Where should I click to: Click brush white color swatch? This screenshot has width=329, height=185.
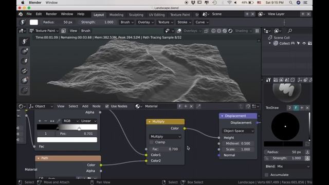tap(34, 22)
